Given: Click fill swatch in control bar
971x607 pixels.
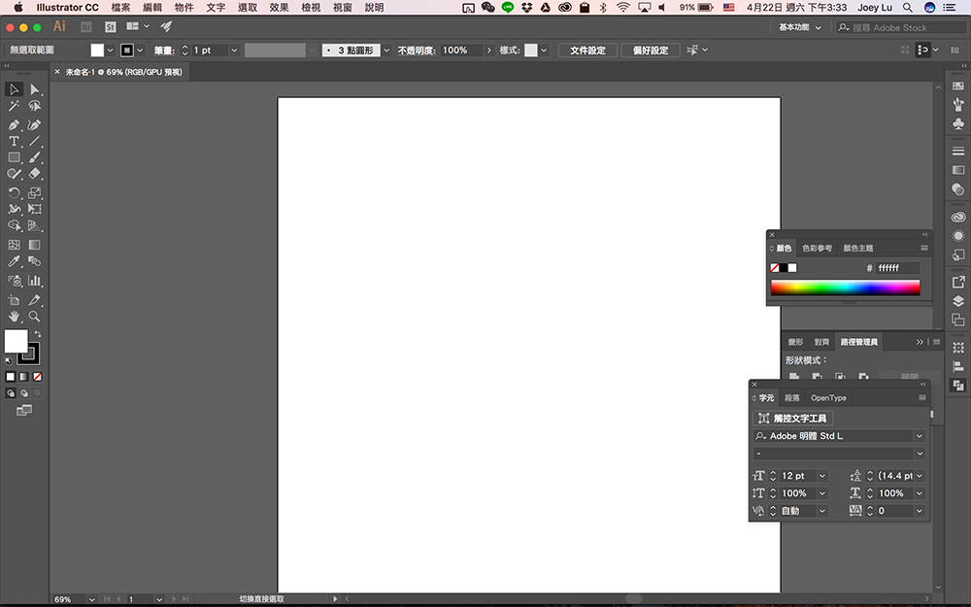Looking at the screenshot, I should pyautogui.click(x=97, y=51).
